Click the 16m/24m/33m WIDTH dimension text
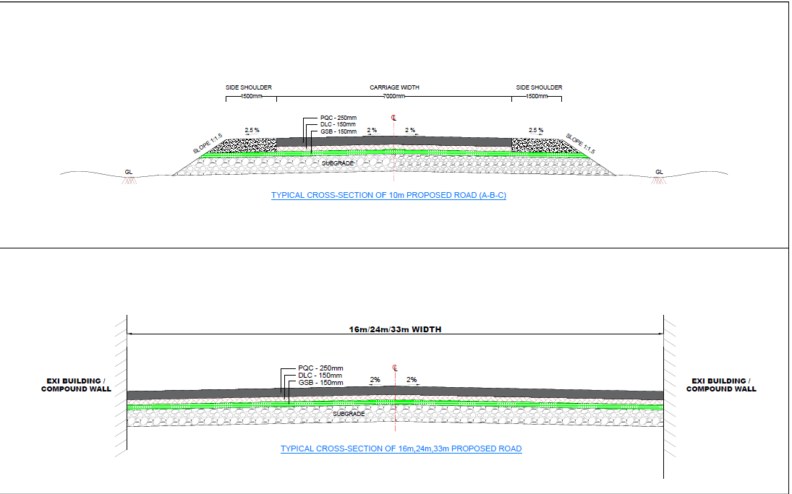The height and width of the screenshot is (494, 792). point(396,327)
